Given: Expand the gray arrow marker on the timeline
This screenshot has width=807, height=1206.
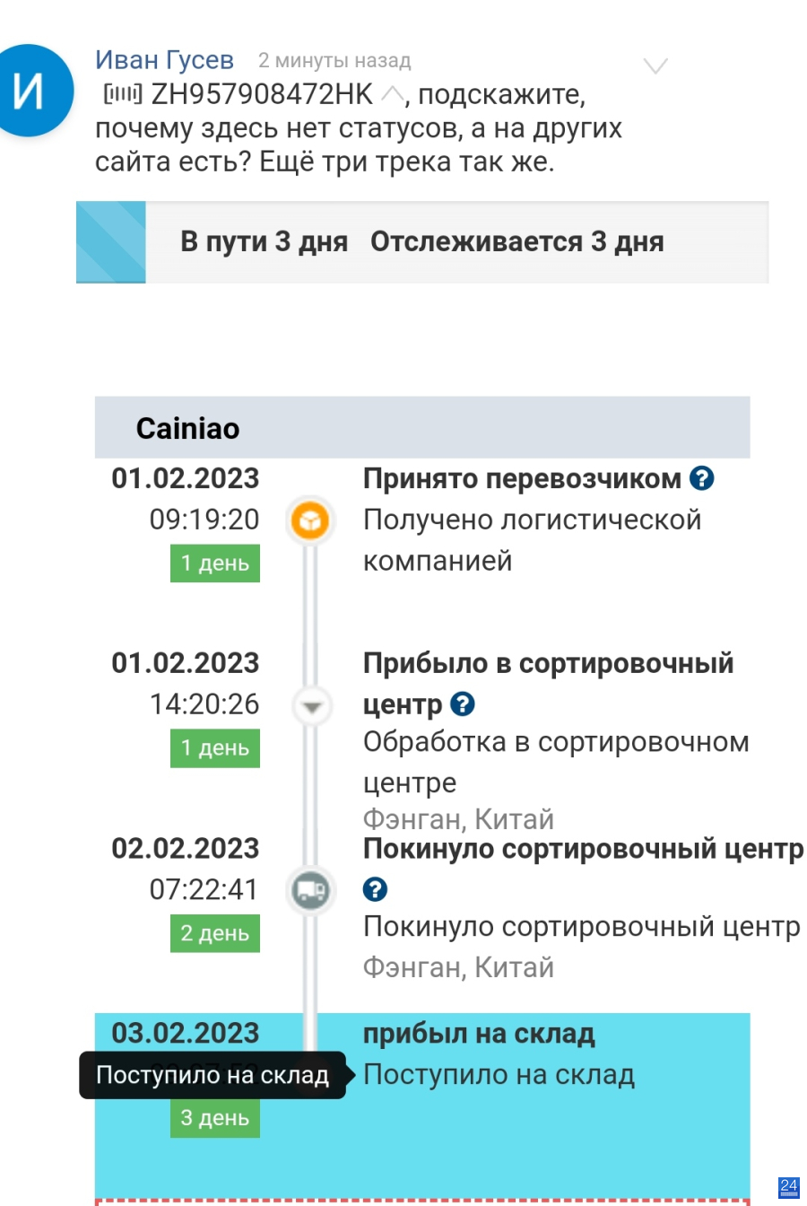Looking at the screenshot, I should pos(311,707).
